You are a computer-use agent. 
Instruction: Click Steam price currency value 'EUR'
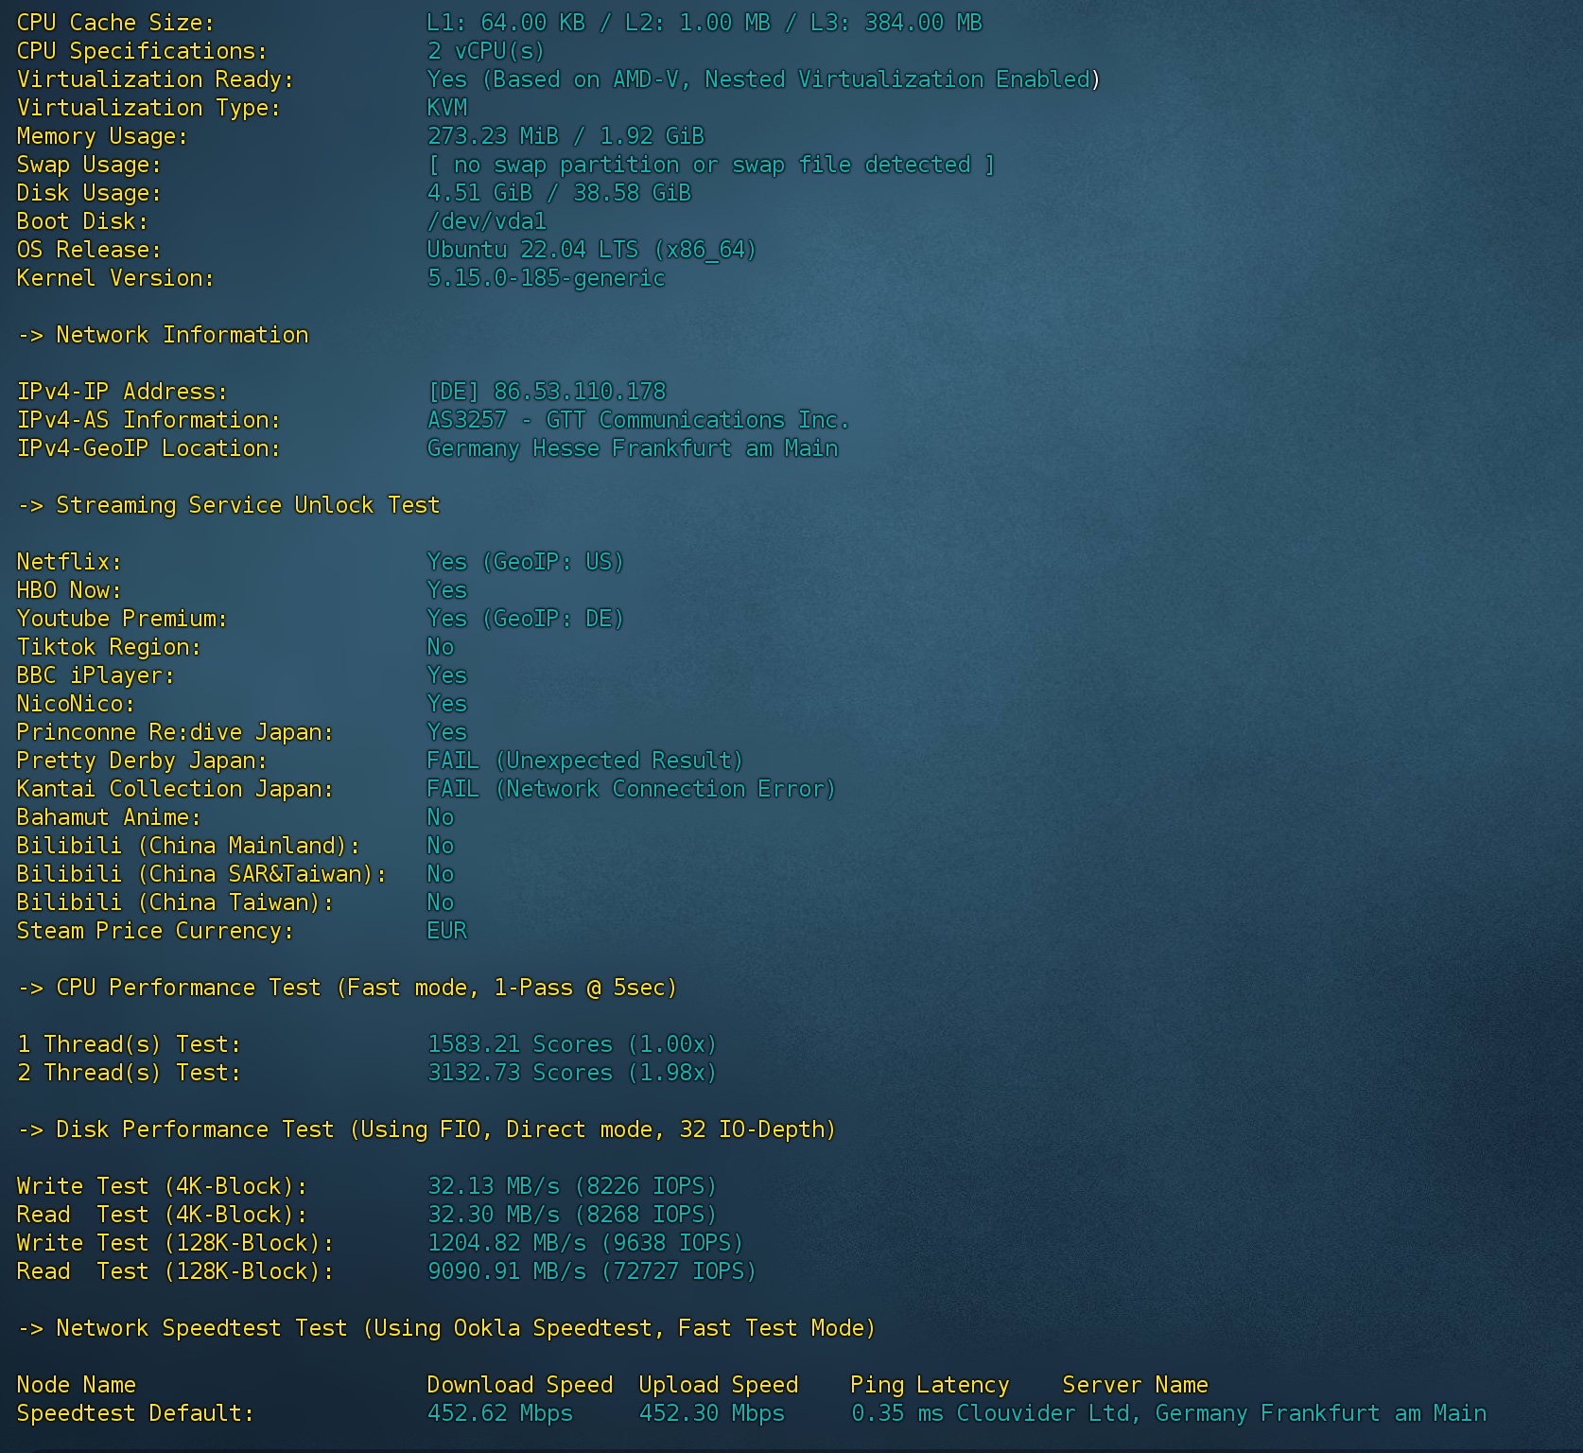click(x=446, y=930)
